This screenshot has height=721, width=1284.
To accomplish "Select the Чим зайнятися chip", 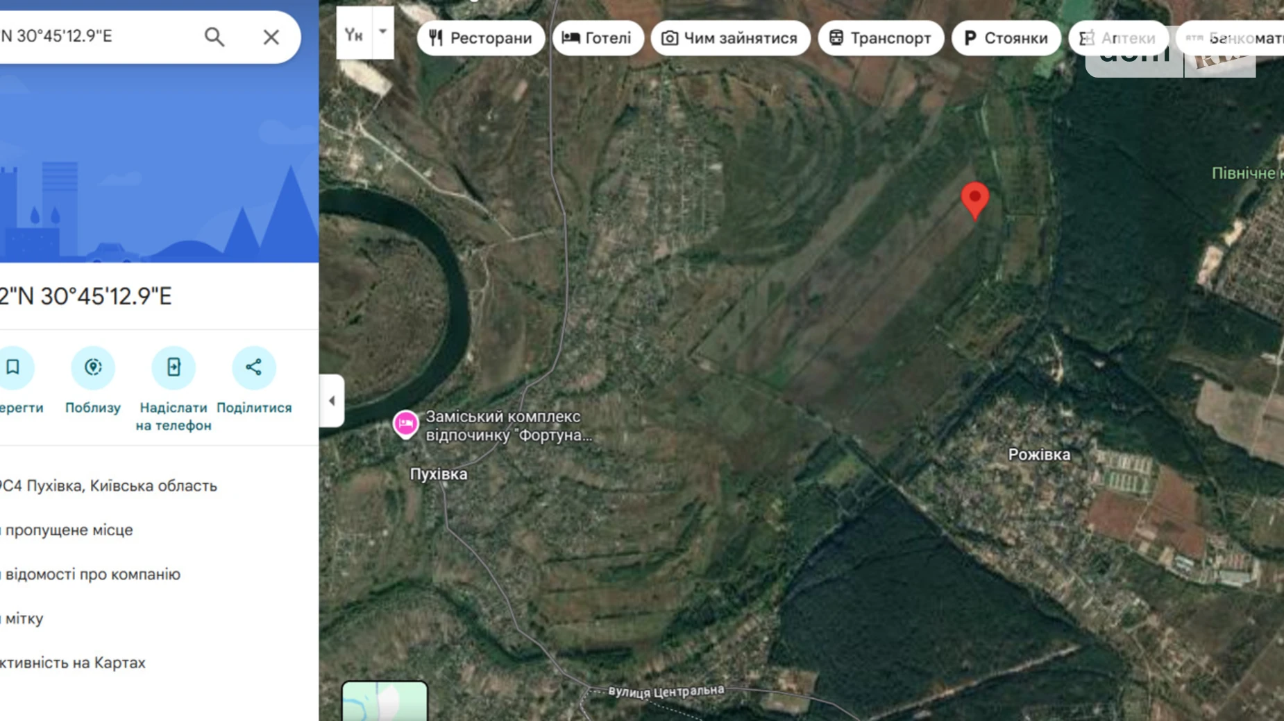I will pos(729,38).
